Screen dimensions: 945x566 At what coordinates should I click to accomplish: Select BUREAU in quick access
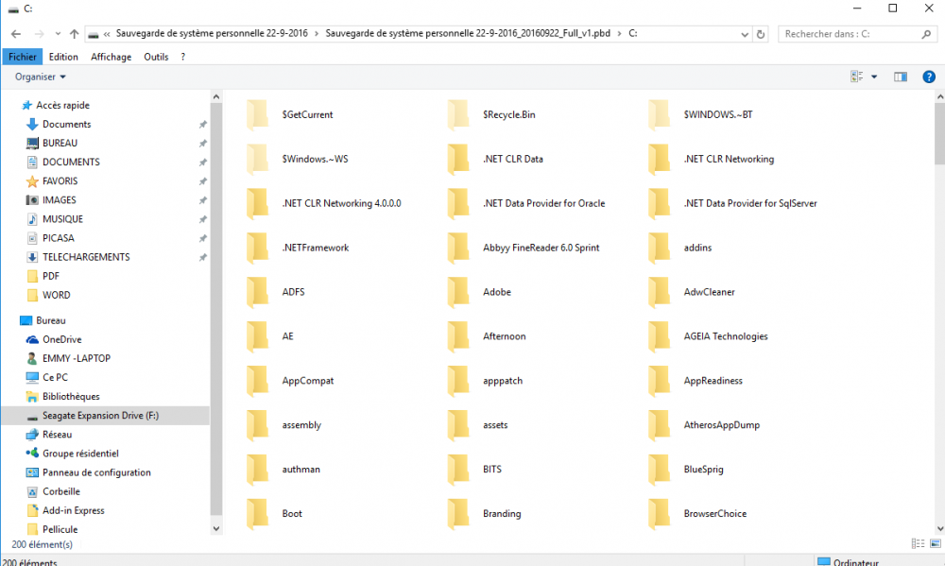(x=60, y=143)
